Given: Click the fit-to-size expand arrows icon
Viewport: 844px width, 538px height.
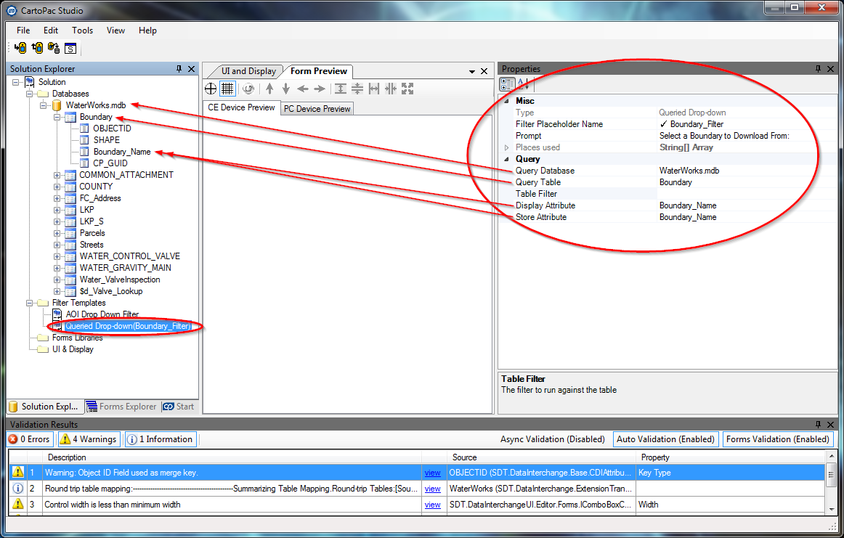Looking at the screenshot, I should point(407,89).
